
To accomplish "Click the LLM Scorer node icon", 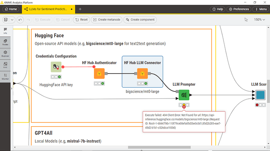I will tap(260, 95).
